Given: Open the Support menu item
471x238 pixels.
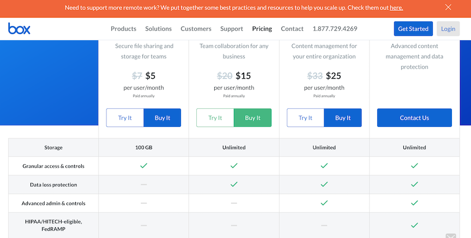Looking at the screenshot, I should 232,29.
